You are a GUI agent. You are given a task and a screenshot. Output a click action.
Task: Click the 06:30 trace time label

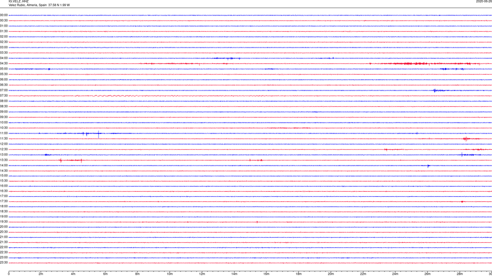tap(4, 85)
